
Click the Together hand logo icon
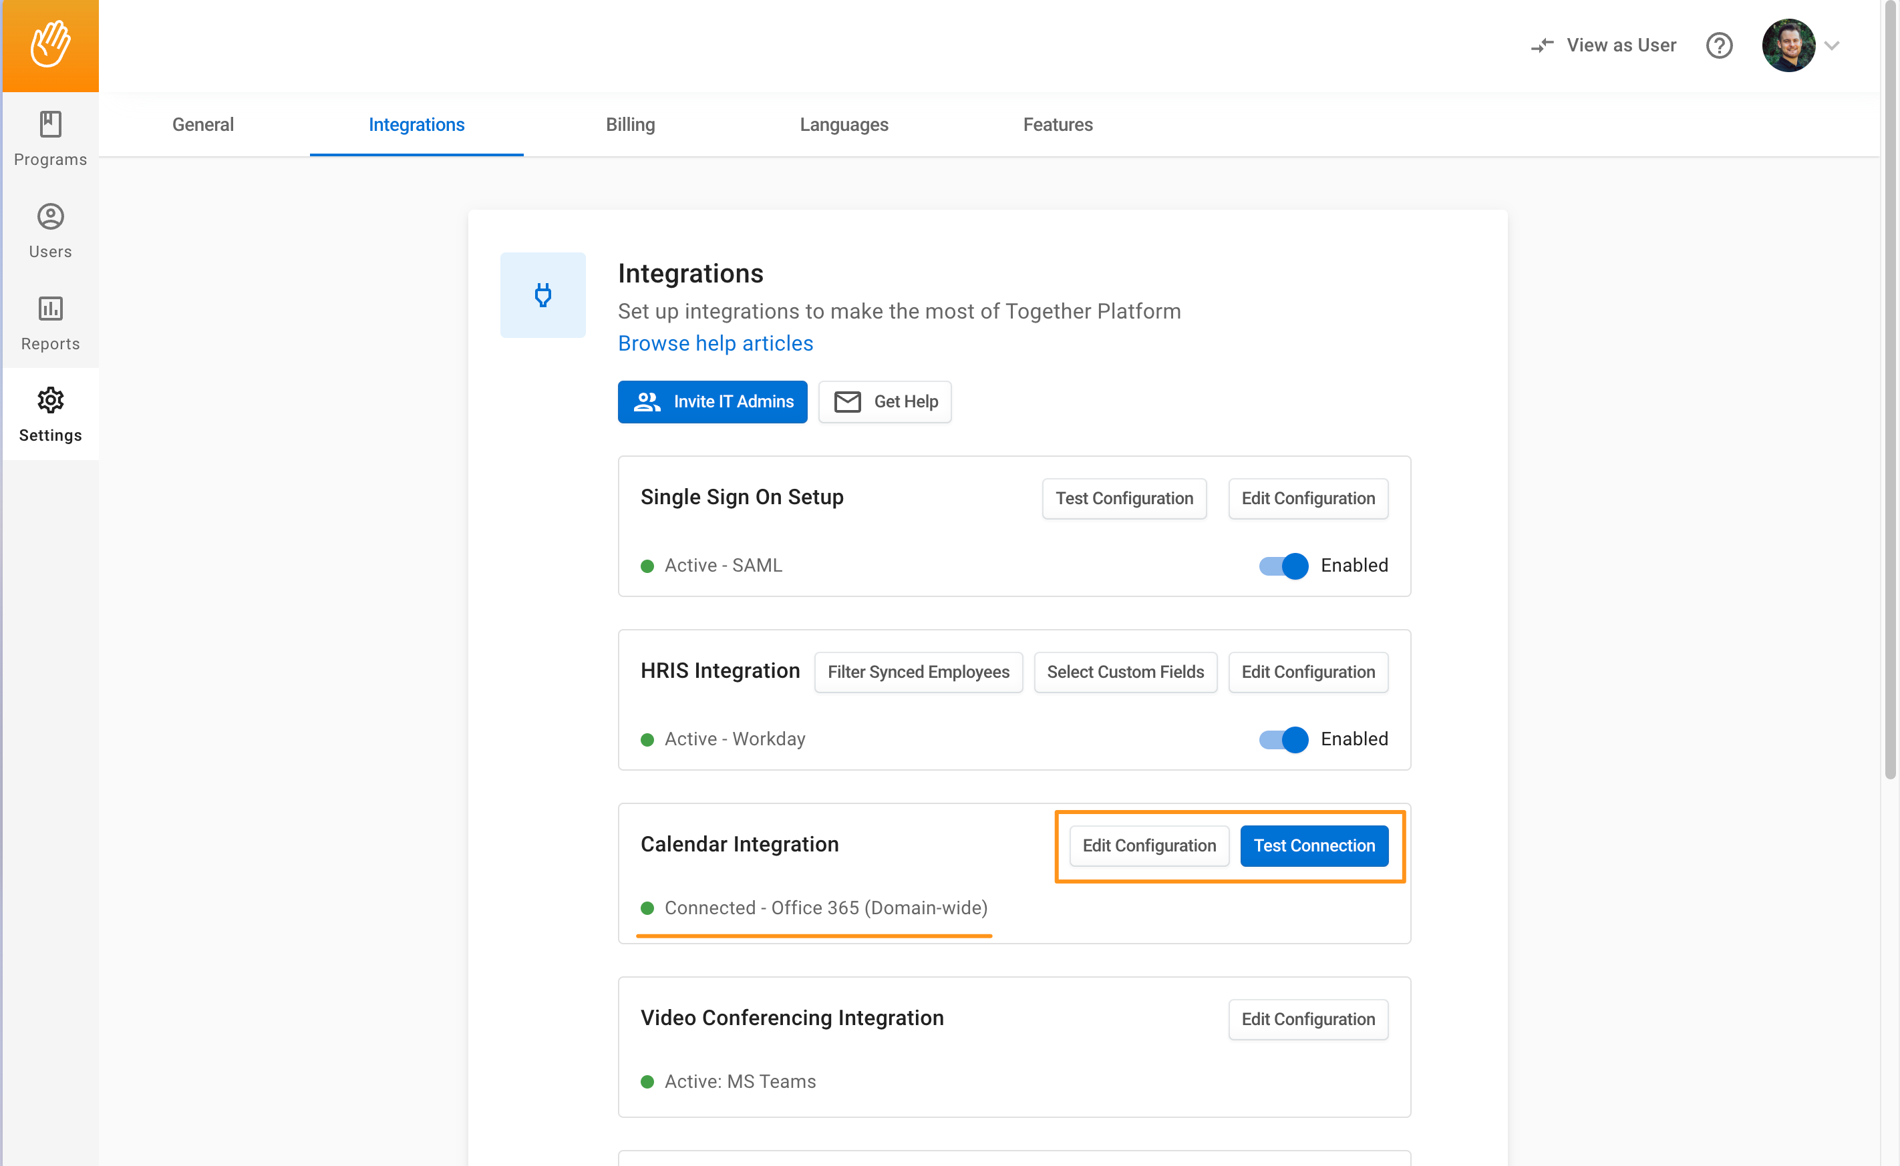(50, 45)
